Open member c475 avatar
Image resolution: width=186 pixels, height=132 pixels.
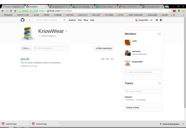click(128, 42)
